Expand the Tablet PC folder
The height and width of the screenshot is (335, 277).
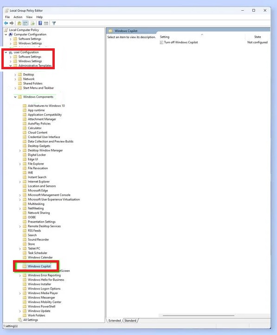pyautogui.click(x=20, y=249)
